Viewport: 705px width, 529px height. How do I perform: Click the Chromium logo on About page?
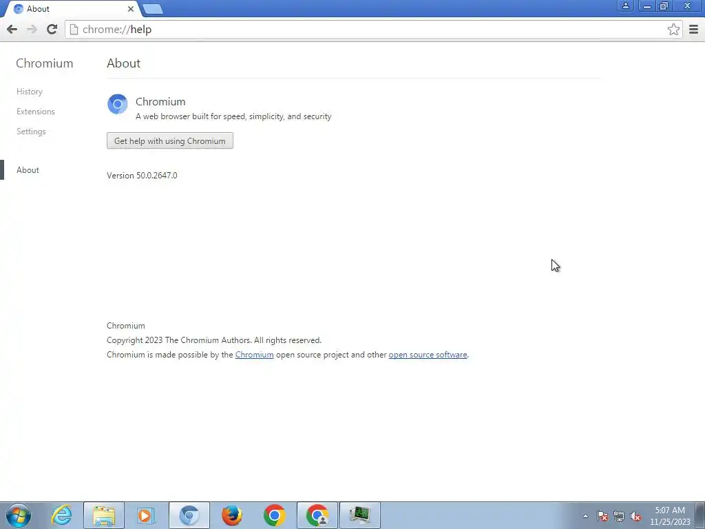(117, 104)
